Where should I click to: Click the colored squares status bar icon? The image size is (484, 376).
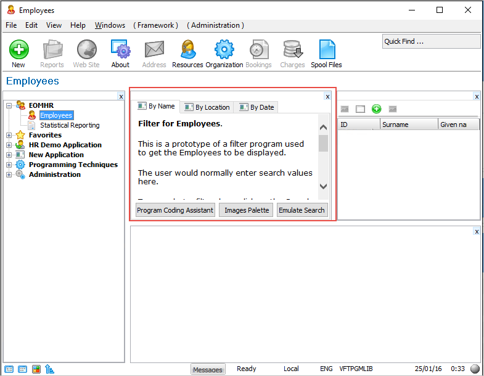[x=36, y=369]
